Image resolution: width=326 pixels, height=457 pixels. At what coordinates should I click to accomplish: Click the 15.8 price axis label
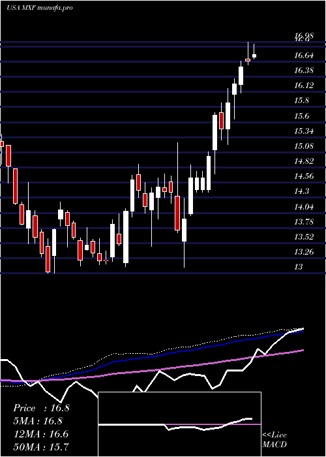(x=301, y=101)
